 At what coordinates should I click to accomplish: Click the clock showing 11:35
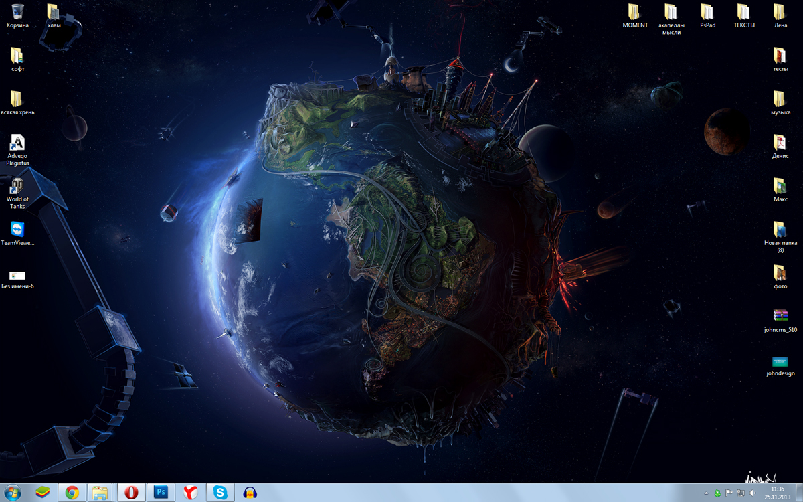tap(777, 493)
